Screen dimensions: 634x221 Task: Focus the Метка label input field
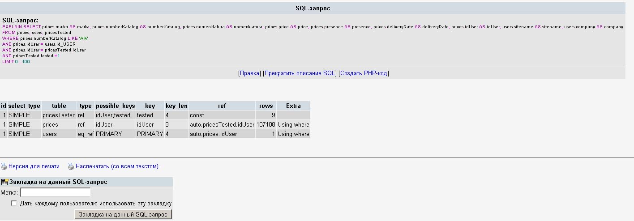[56, 192]
